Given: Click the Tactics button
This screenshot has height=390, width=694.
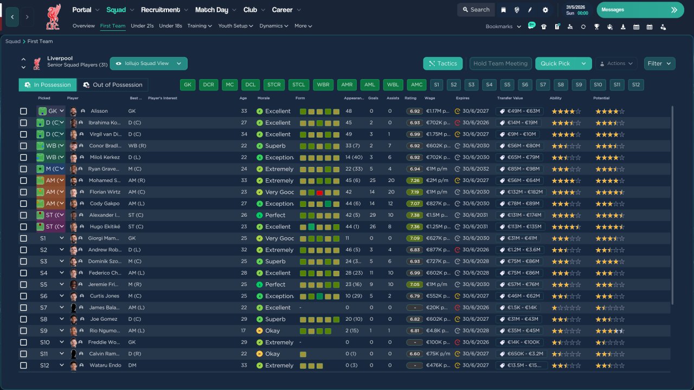Looking at the screenshot, I should point(442,63).
